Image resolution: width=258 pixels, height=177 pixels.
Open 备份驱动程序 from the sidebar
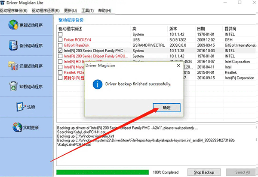point(26,45)
